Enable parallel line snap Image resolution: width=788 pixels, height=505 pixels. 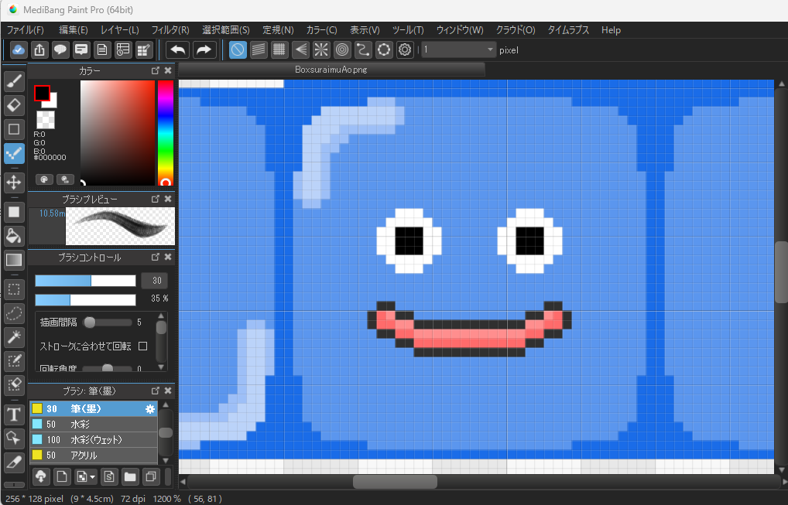[259, 49]
